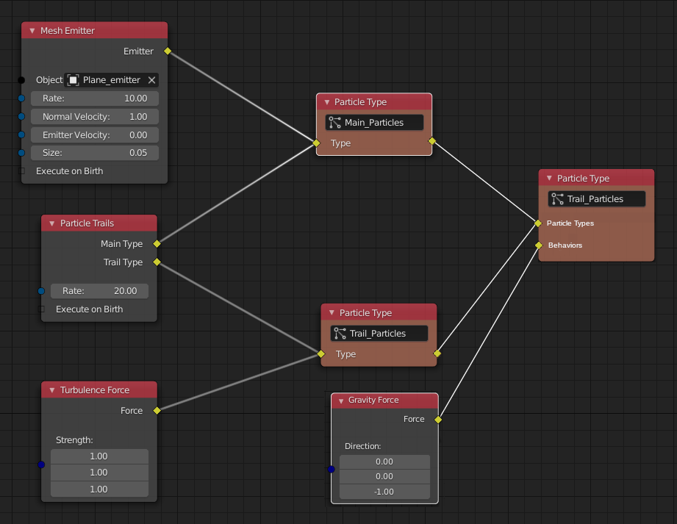Image resolution: width=677 pixels, height=524 pixels.
Task: Toggle Execute on Birth in Particle Trails
Action: [41, 309]
